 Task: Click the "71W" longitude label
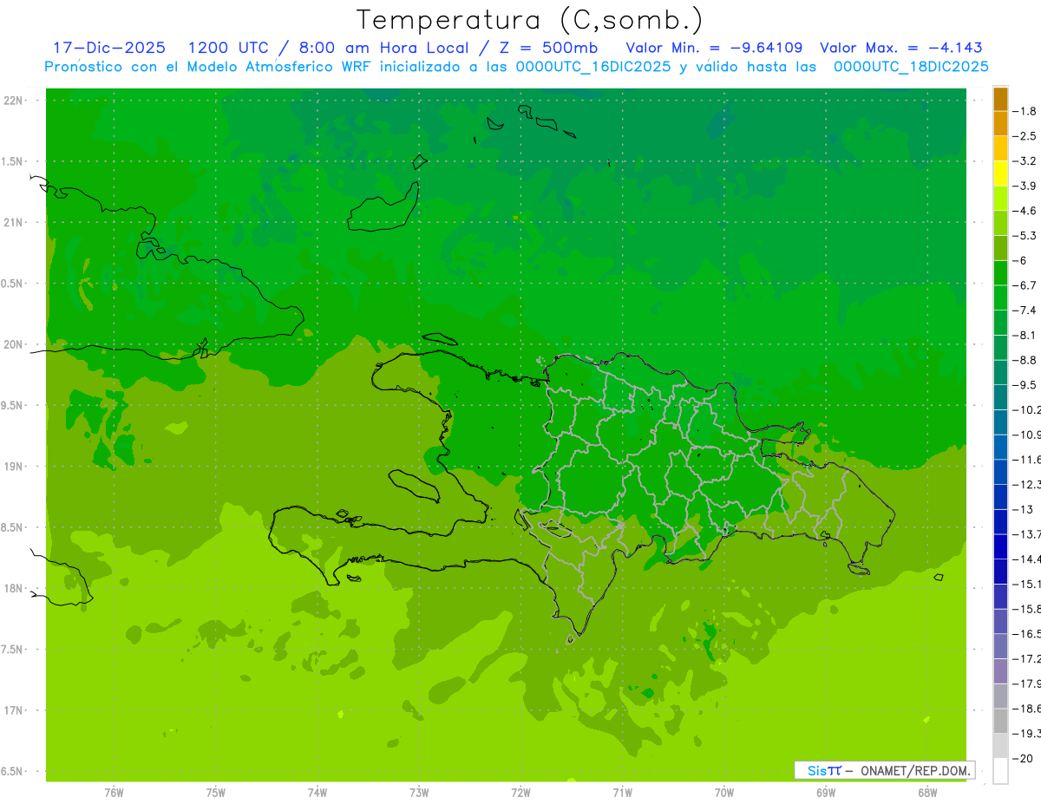coord(622,793)
